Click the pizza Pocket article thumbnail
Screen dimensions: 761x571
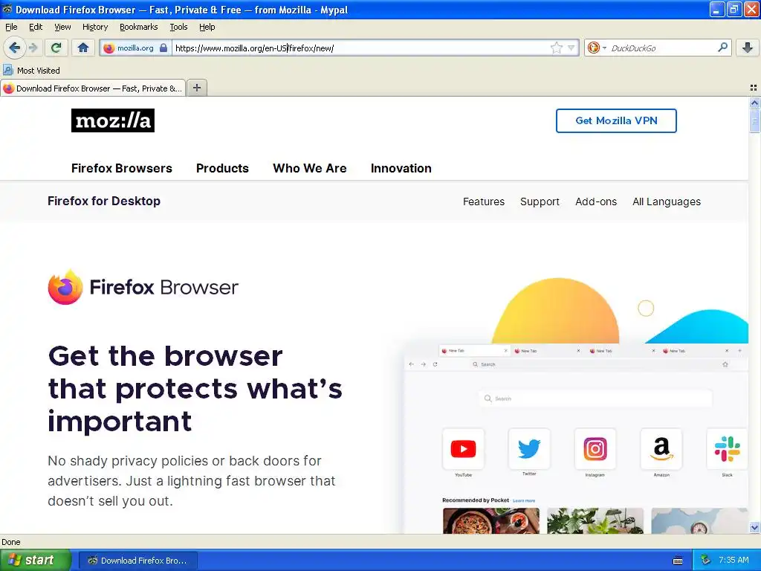pos(490,521)
